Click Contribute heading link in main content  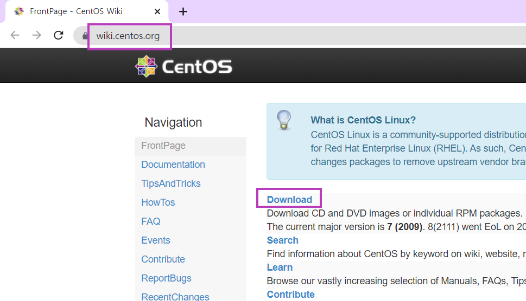pyautogui.click(x=291, y=295)
